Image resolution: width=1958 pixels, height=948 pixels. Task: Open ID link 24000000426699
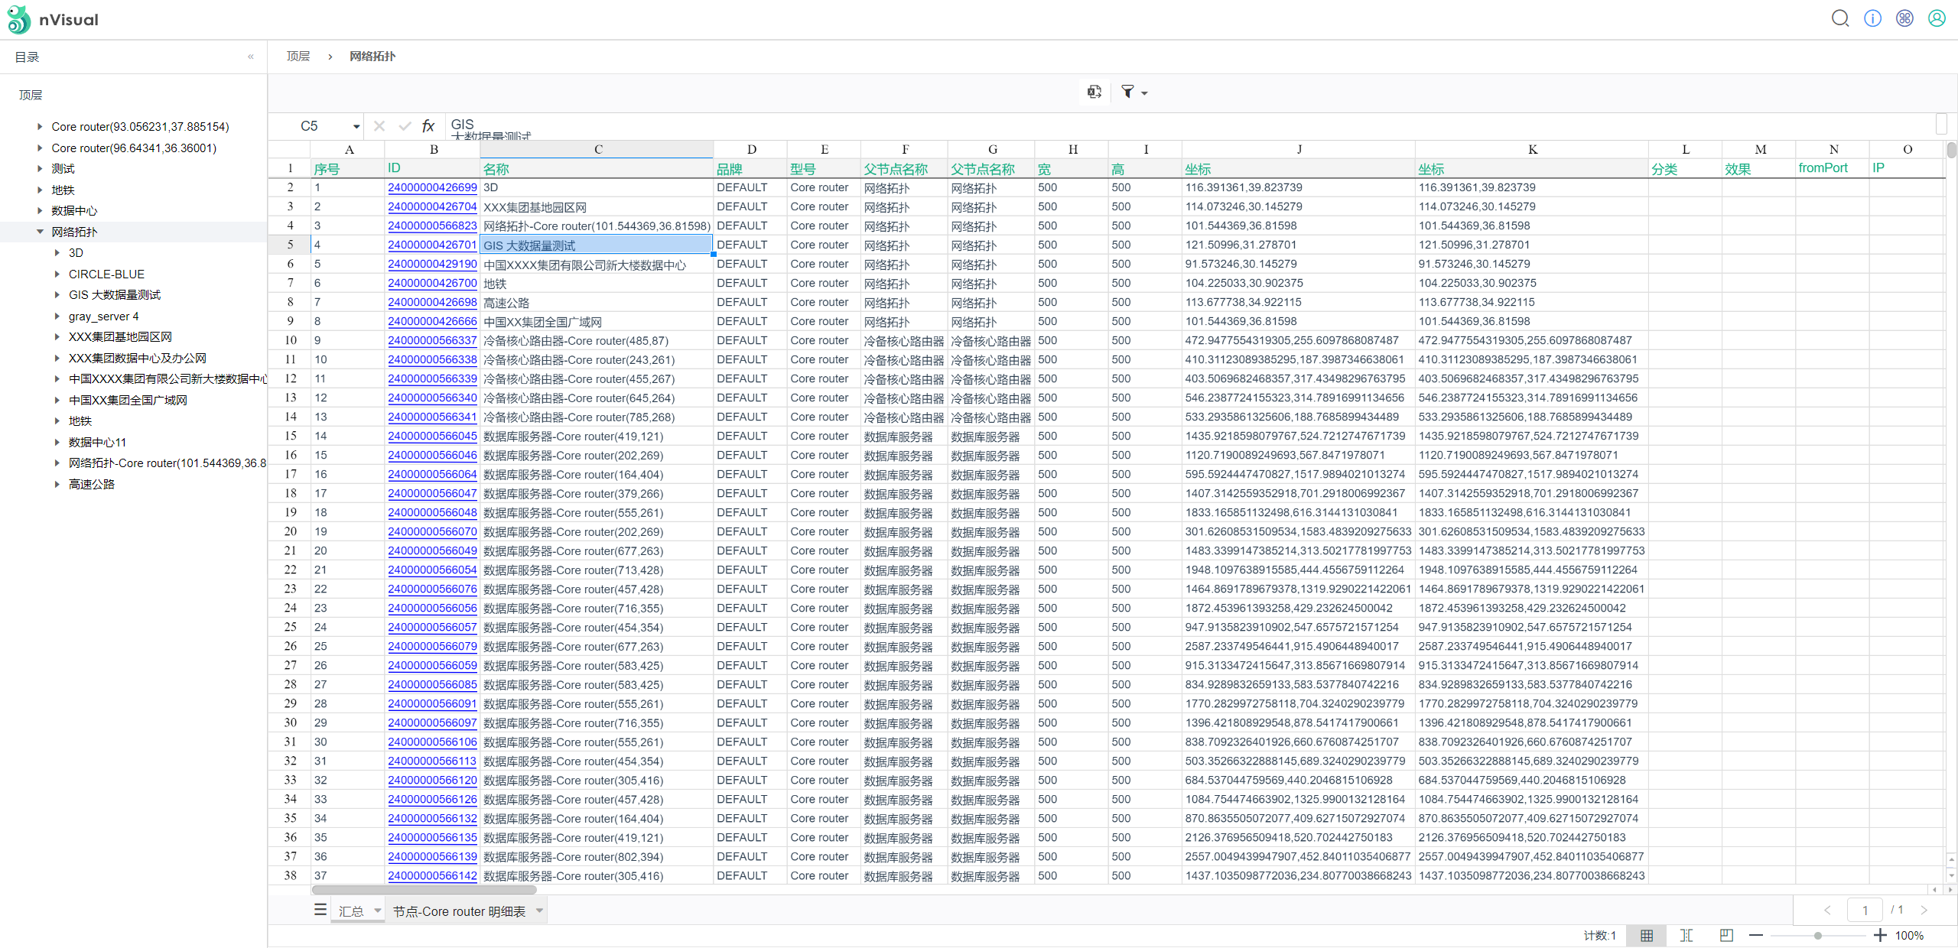[x=432, y=187]
